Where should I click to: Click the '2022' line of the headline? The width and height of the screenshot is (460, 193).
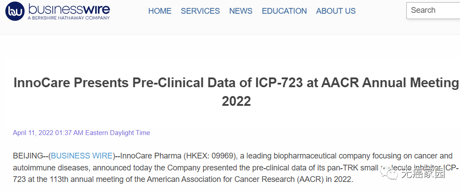click(x=236, y=101)
